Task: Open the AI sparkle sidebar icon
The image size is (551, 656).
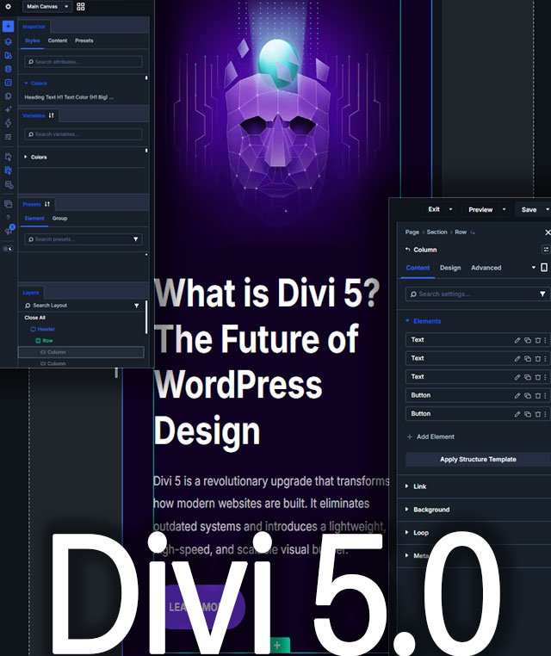Action: 8,109
